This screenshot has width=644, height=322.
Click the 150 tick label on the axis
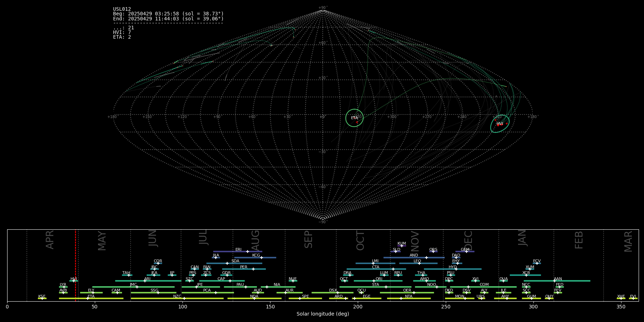(270, 307)
